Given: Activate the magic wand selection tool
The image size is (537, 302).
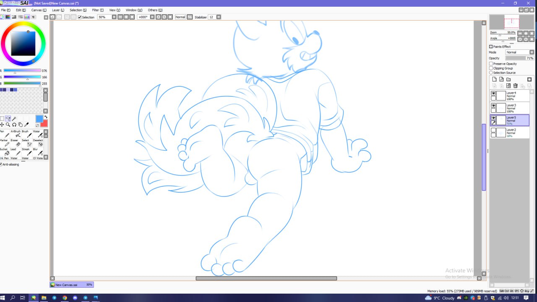Looking at the screenshot, I should pyautogui.click(x=14, y=119).
